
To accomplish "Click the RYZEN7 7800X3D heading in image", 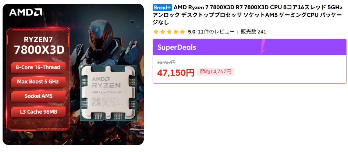I will point(39,46).
